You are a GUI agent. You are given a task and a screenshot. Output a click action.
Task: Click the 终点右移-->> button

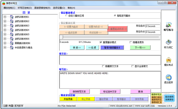pos(96,33)
